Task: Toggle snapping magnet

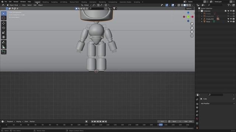Action: 98,5
